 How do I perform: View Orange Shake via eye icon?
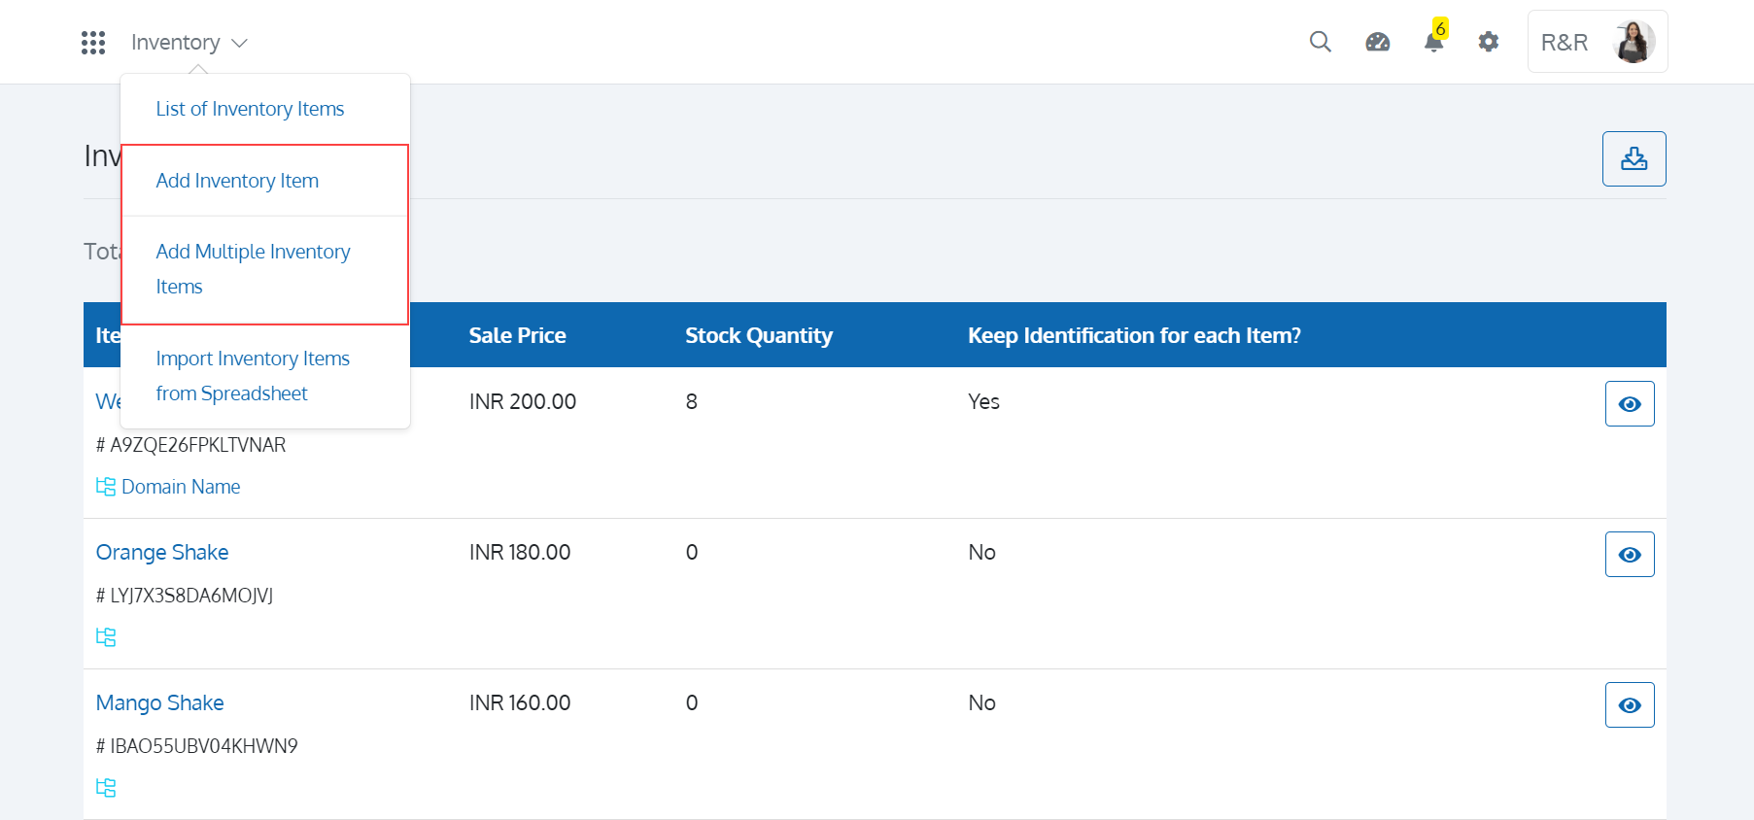tap(1630, 554)
